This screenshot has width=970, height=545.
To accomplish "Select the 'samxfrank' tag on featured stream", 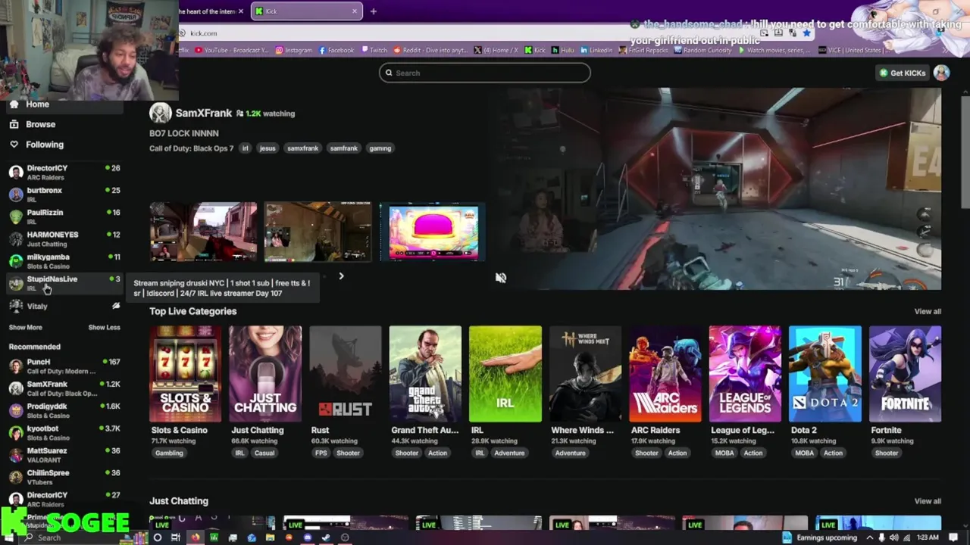I will (302, 148).
